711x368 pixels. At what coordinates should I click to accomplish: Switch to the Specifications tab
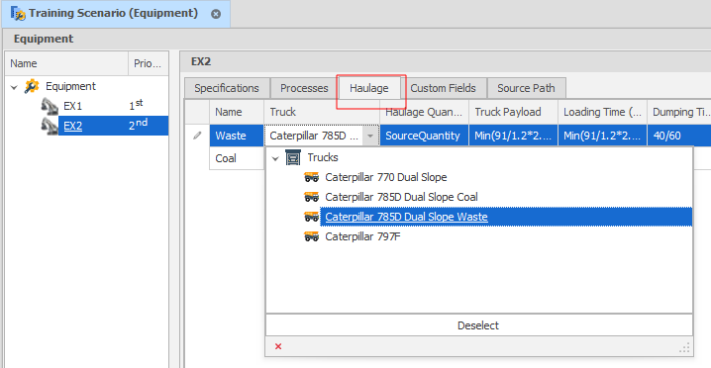click(227, 88)
